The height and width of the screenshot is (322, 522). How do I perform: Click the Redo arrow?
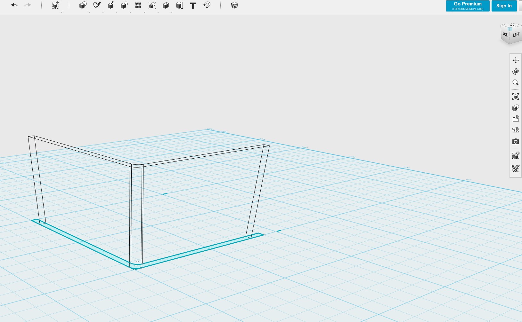coord(28,5)
